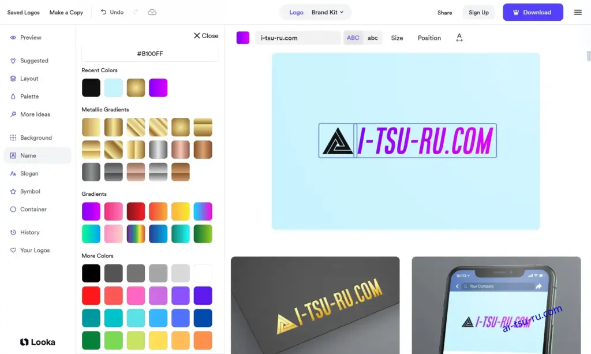Open the Container section
The height and width of the screenshot is (354, 591).
pyautogui.click(x=28, y=209)
